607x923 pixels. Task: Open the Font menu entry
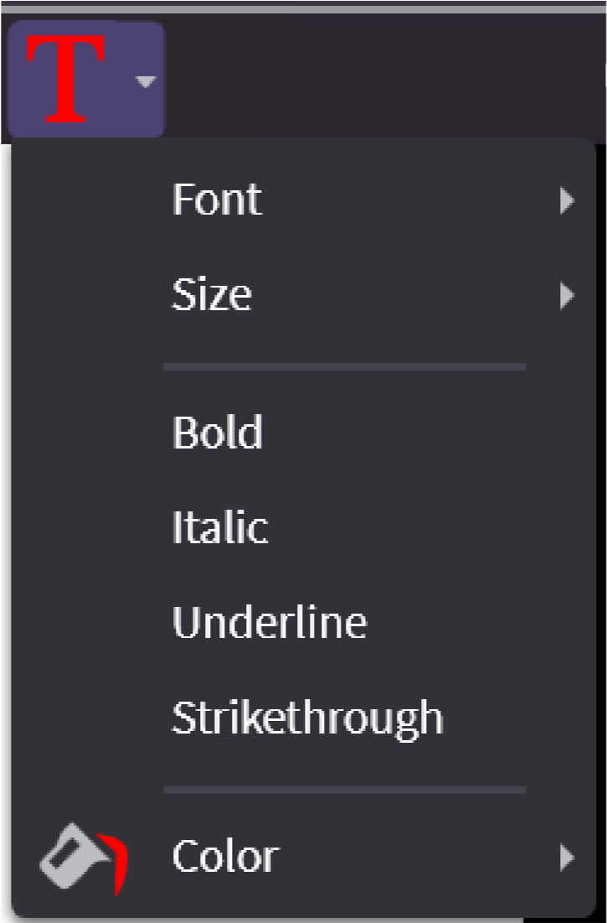coord(217,200)
